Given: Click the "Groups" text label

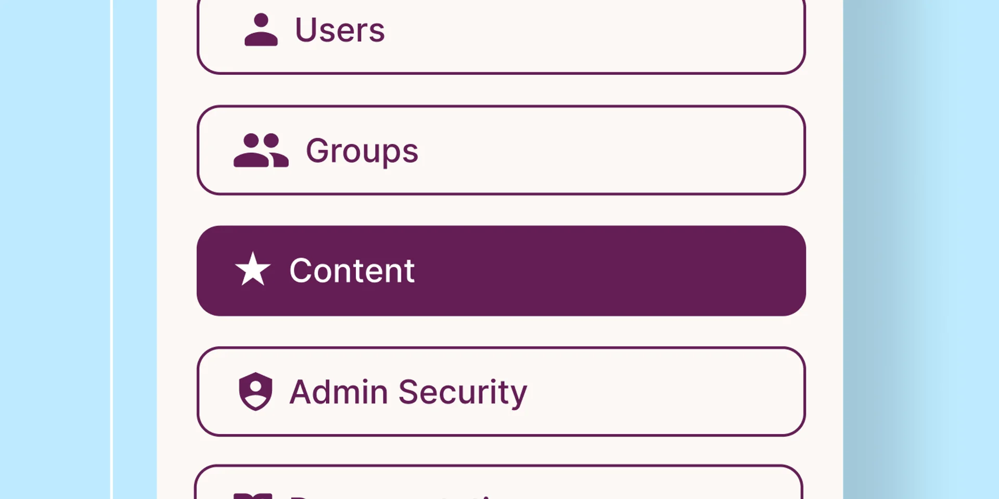Looking at the screenshot, I should pos(362,151).
